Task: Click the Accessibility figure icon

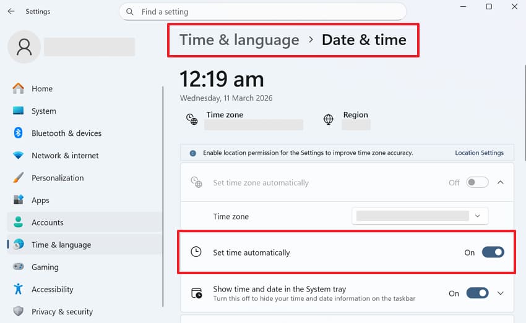Action: (18, 289)
